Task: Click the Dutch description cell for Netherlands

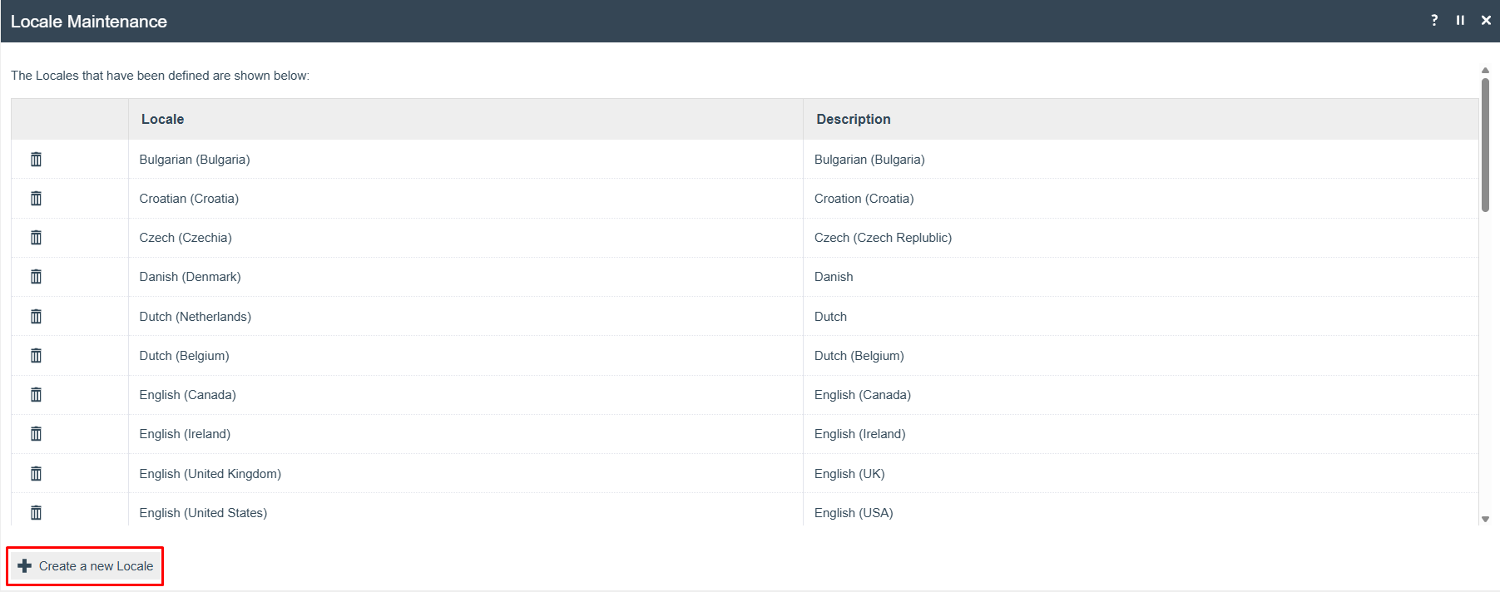Action: [x=1141, y=316]
